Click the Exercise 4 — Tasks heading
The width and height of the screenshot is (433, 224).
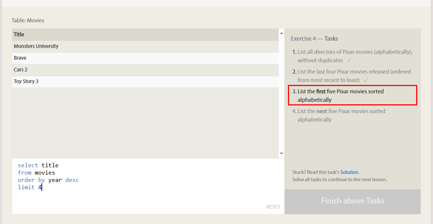pos(314,39)
